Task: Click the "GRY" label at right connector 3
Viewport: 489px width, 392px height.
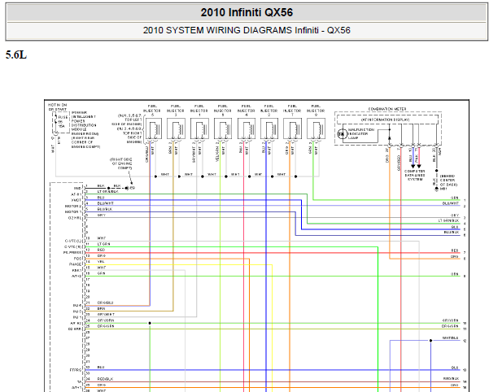Action: (x=455, y=216)
